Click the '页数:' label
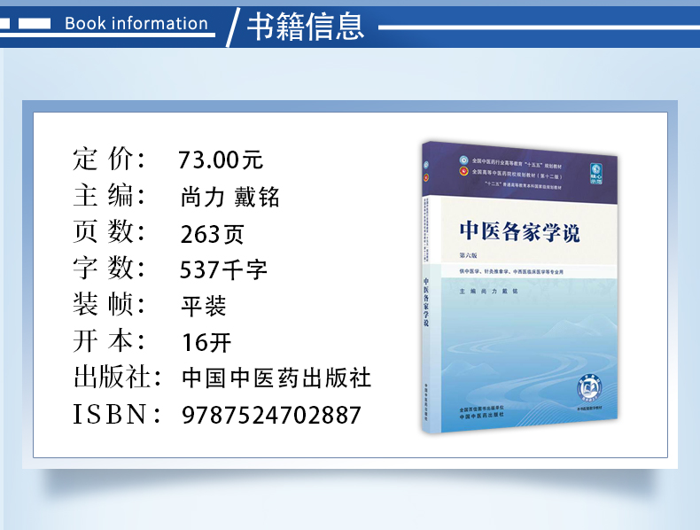The image size is (700, 530). 109,231
